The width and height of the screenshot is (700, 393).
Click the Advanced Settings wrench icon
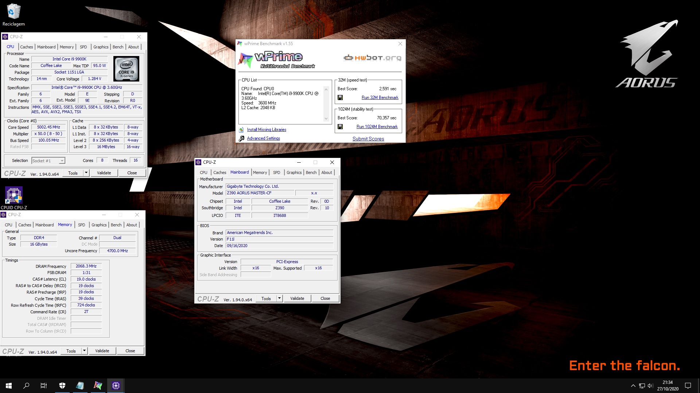241,138
